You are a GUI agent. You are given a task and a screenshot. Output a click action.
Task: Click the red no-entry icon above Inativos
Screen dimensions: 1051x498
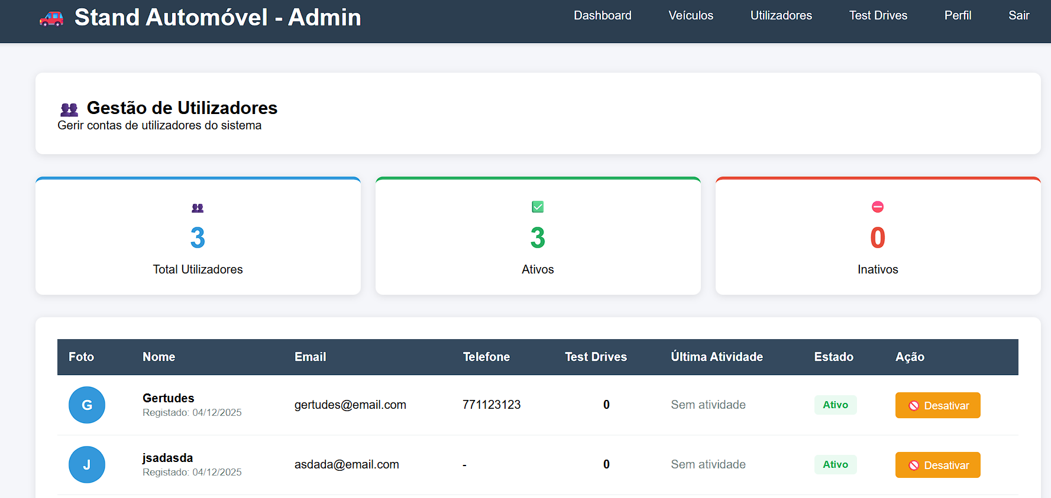click(878, 207)
